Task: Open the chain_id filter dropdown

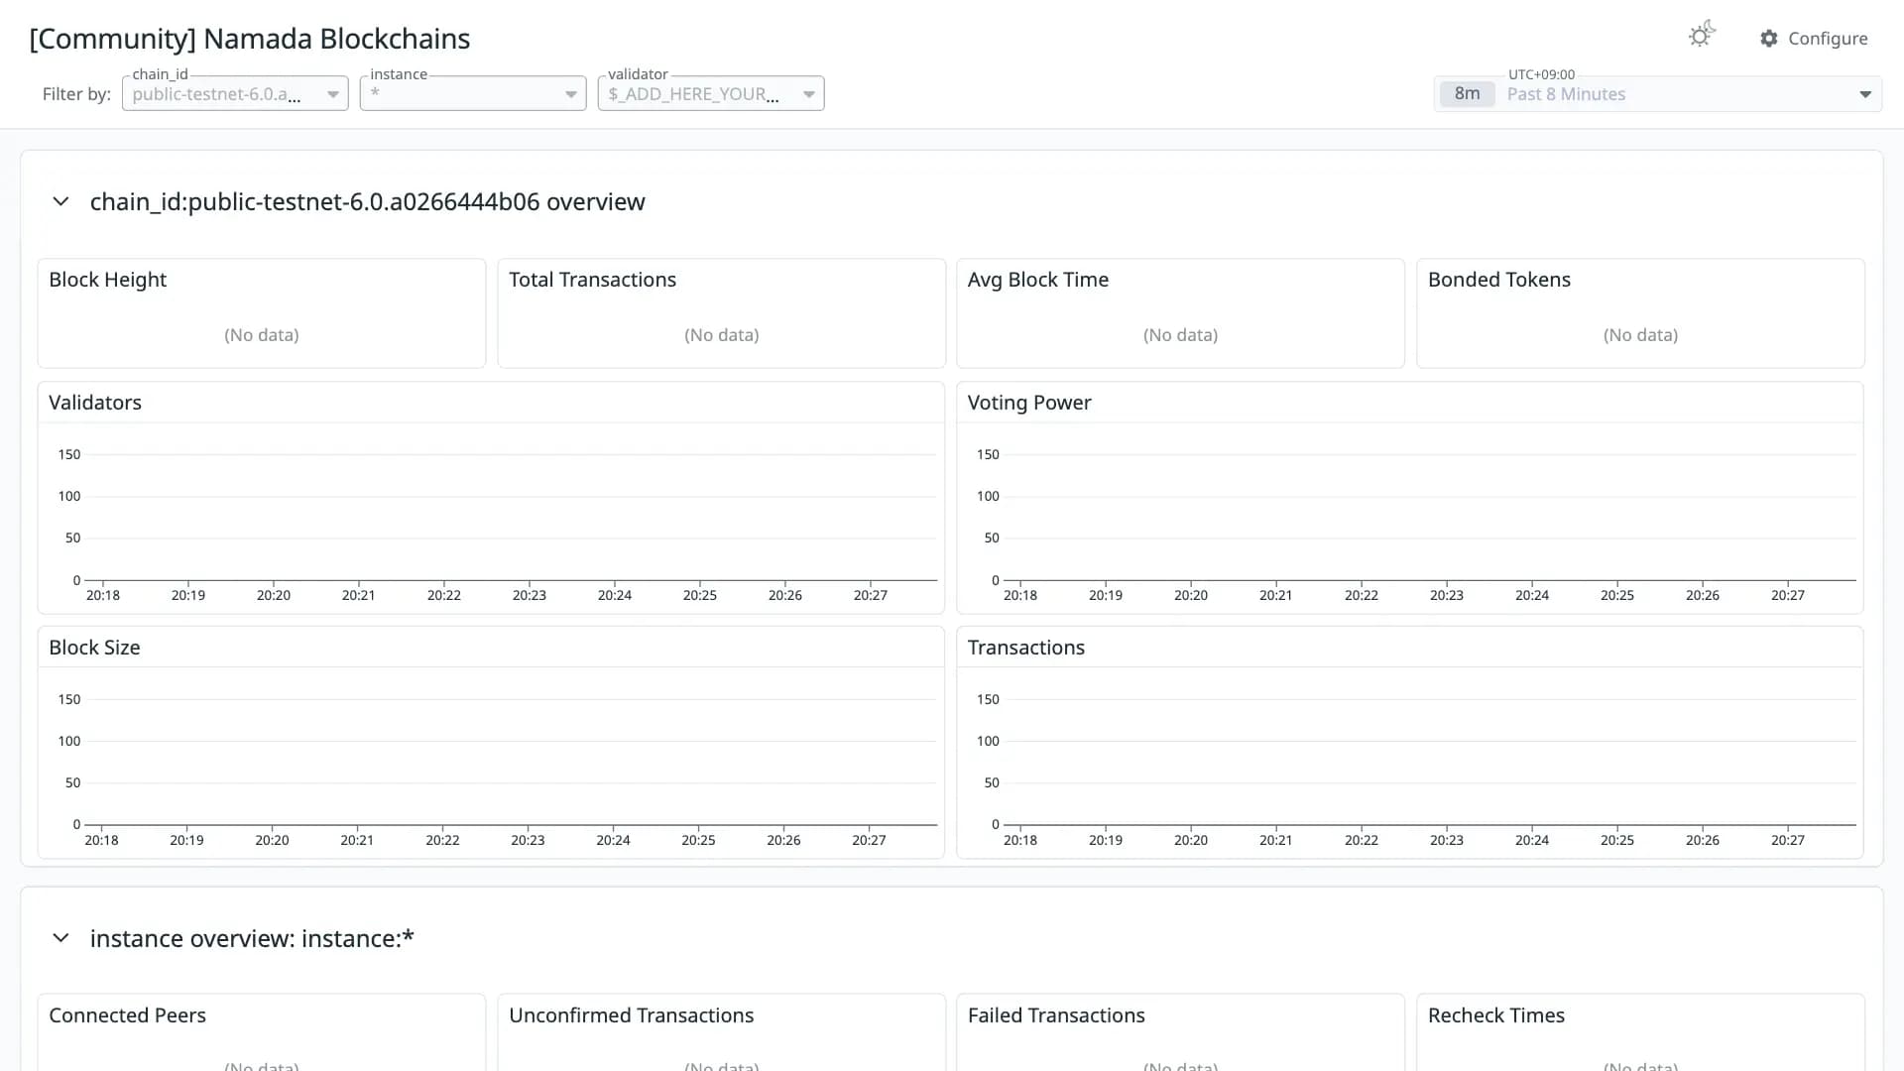Action: pos(235,94)
